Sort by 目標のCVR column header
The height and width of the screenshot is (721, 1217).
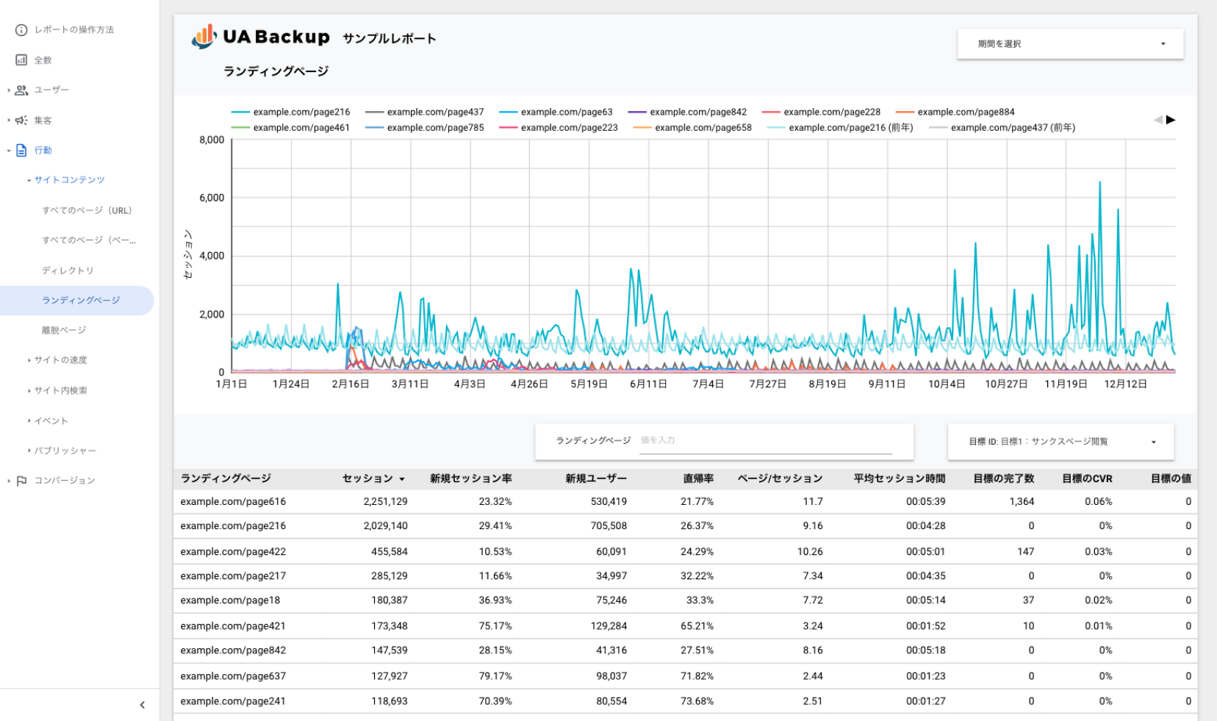point(1087,478)
